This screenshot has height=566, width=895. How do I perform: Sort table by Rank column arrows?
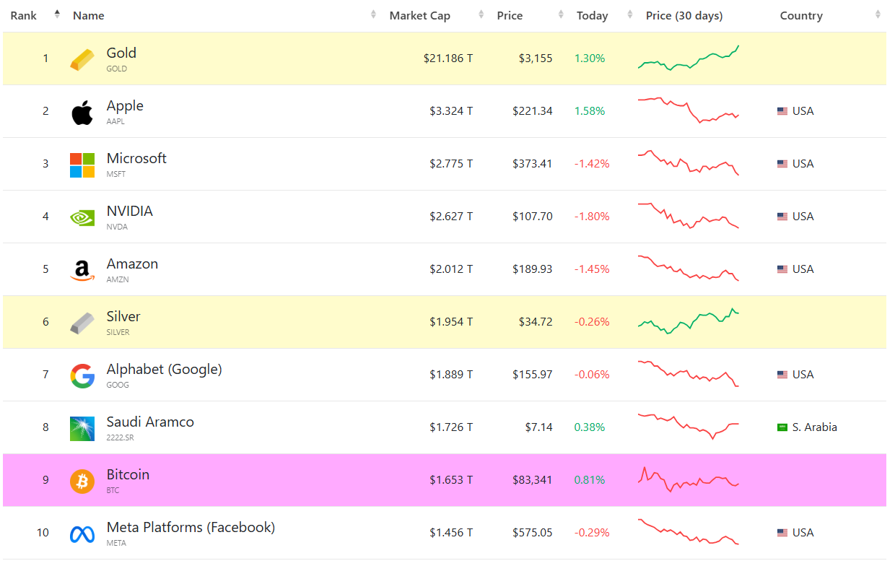click(x=57, y=14)
